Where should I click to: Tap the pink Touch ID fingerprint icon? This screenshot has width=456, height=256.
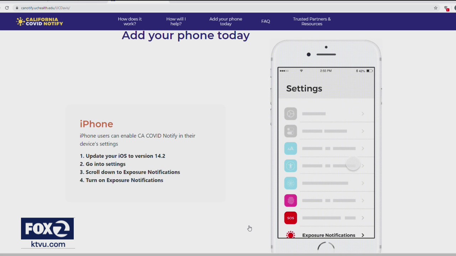pos(290,201)
